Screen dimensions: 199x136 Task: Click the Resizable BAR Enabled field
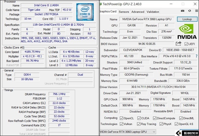click(186, 112)
